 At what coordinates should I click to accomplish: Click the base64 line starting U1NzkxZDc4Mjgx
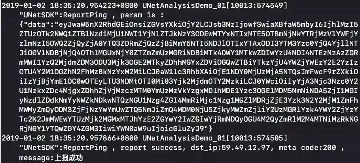[x=188, y=91]
